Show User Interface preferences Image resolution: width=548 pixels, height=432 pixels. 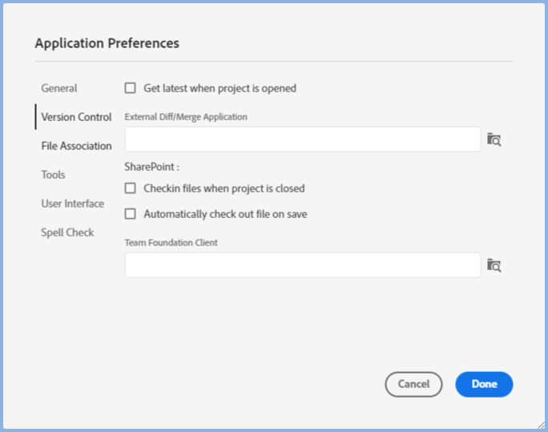coord(73,204)
